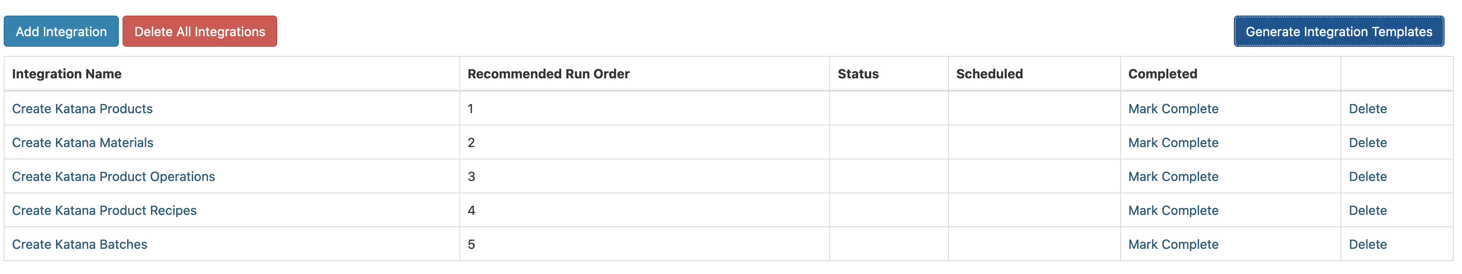1462x274 pixels.
Task: Delete the Create Katana Product Recipes integration
Action: [x=1369, y=210]
